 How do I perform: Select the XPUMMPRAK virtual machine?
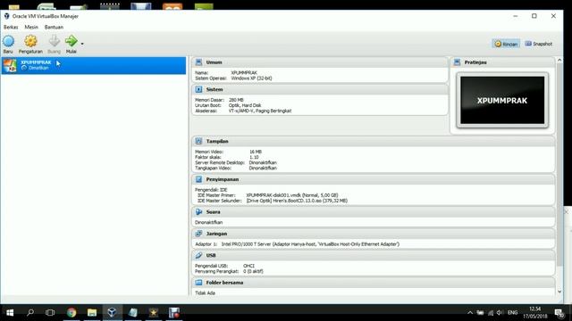click(94, 65)
